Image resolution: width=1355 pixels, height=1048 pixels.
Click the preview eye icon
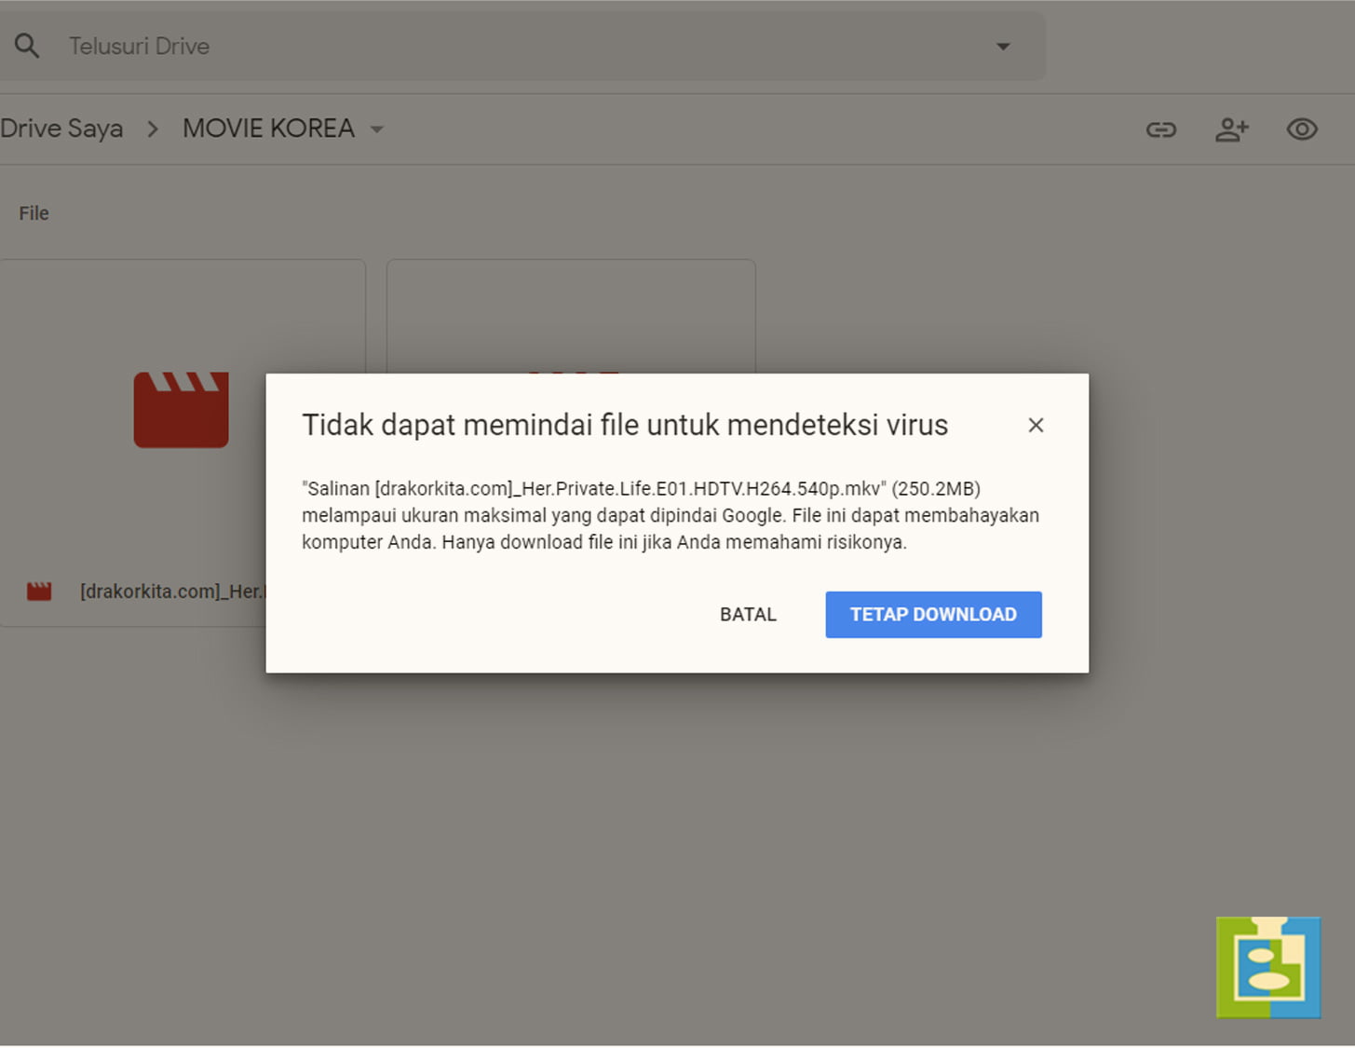point(1302,129)
